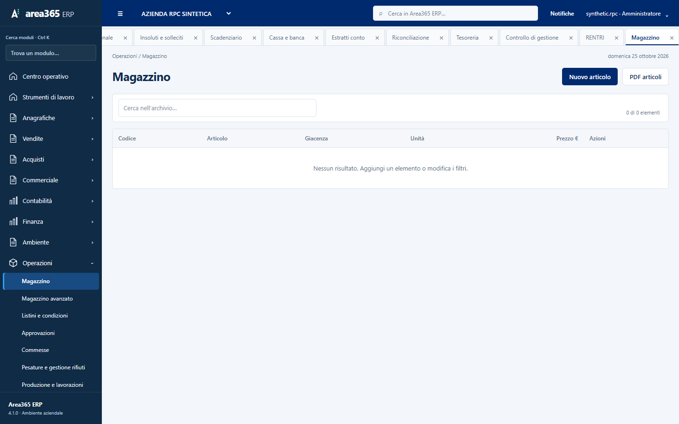
Task: Open Notifiche in the top bar
Action: (x=562, y=14)
